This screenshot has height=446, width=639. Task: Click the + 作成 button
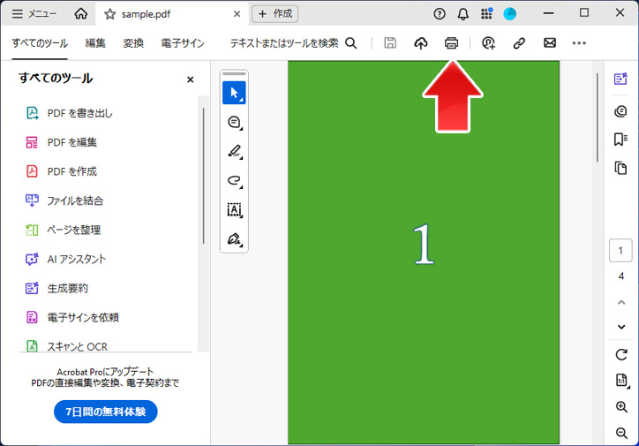click(275, 14)
